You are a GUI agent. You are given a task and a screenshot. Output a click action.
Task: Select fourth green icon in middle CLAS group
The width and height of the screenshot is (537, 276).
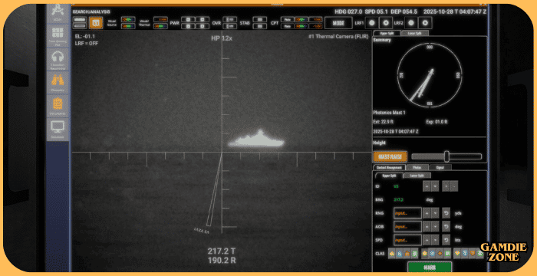pos(447,254)
